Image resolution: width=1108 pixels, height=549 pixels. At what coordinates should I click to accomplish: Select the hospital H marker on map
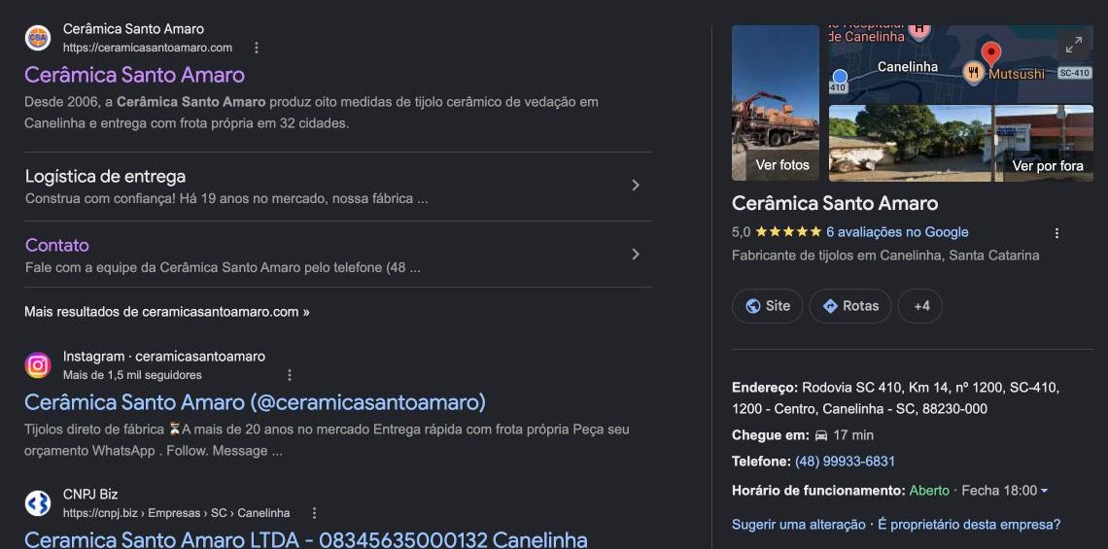coord(918,31)
